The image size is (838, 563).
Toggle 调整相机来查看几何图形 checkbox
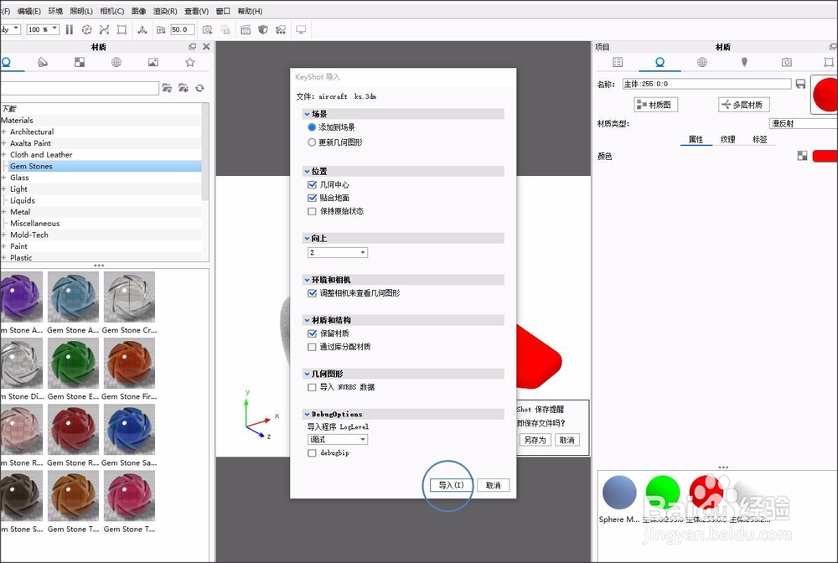pyautogui.click(x=312, y=292)
